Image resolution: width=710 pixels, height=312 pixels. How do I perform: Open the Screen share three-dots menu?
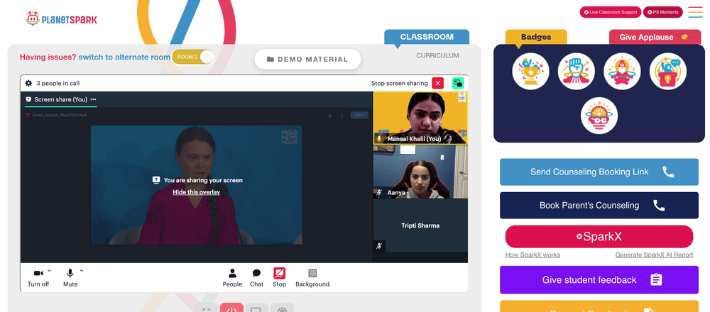pos(93,99)
